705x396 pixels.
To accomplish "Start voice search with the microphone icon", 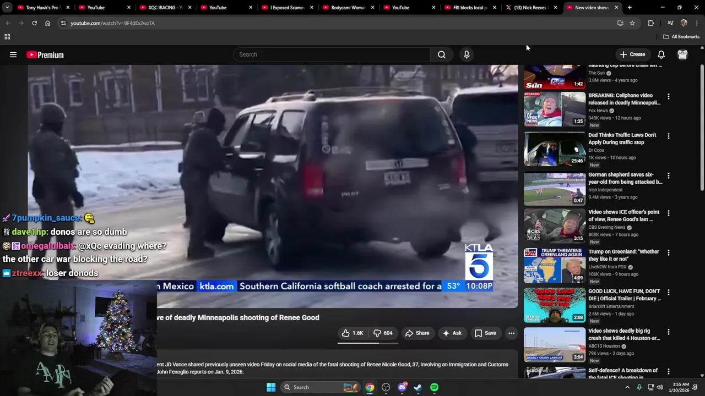I will tap(467, 54).
